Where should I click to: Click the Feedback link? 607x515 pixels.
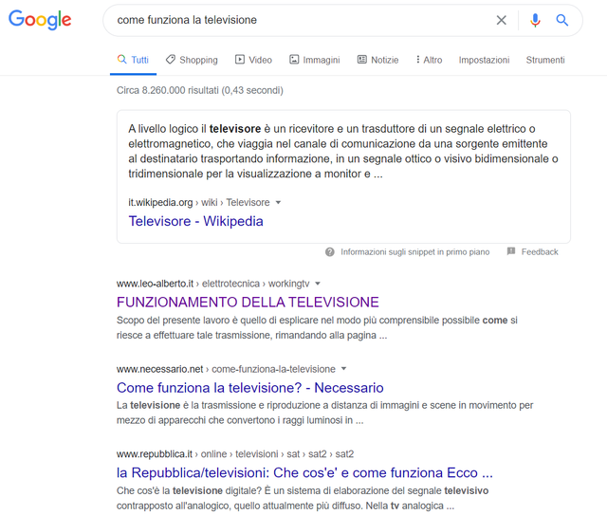click(540, 252)
